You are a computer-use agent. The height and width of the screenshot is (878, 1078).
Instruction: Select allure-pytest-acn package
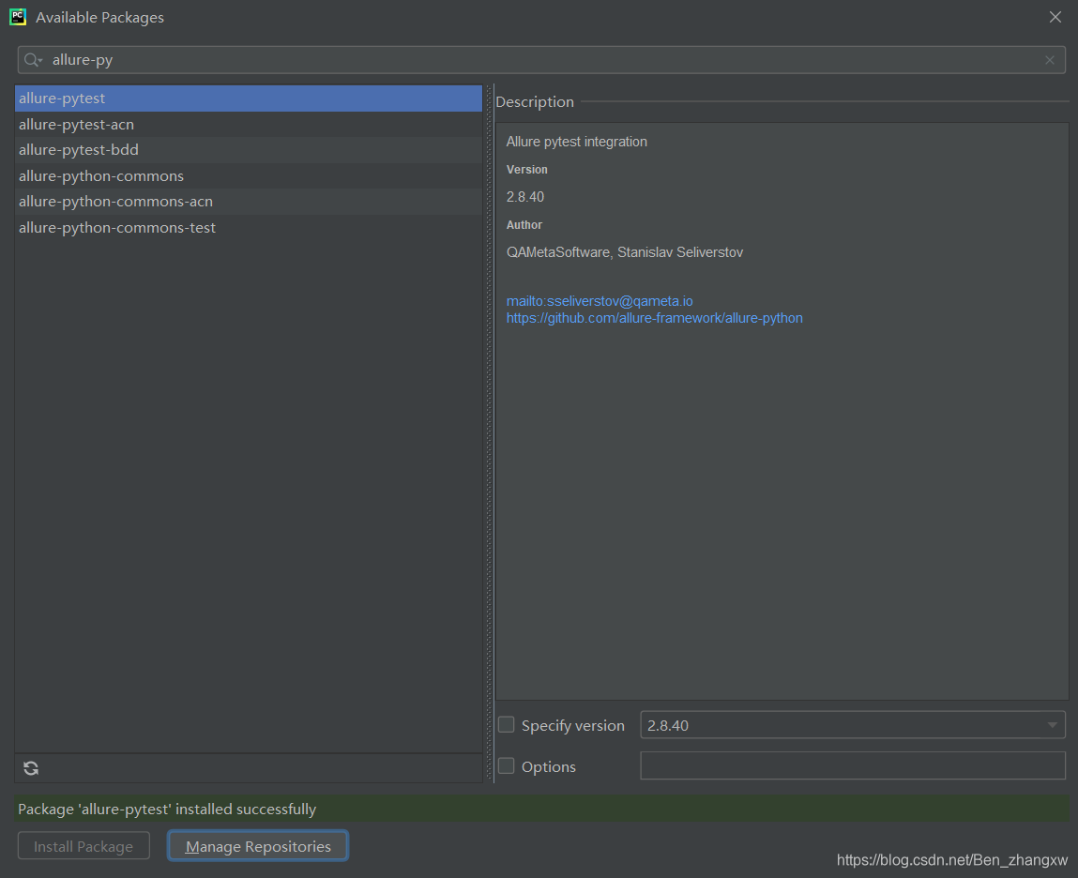click(x=249, y=125)
